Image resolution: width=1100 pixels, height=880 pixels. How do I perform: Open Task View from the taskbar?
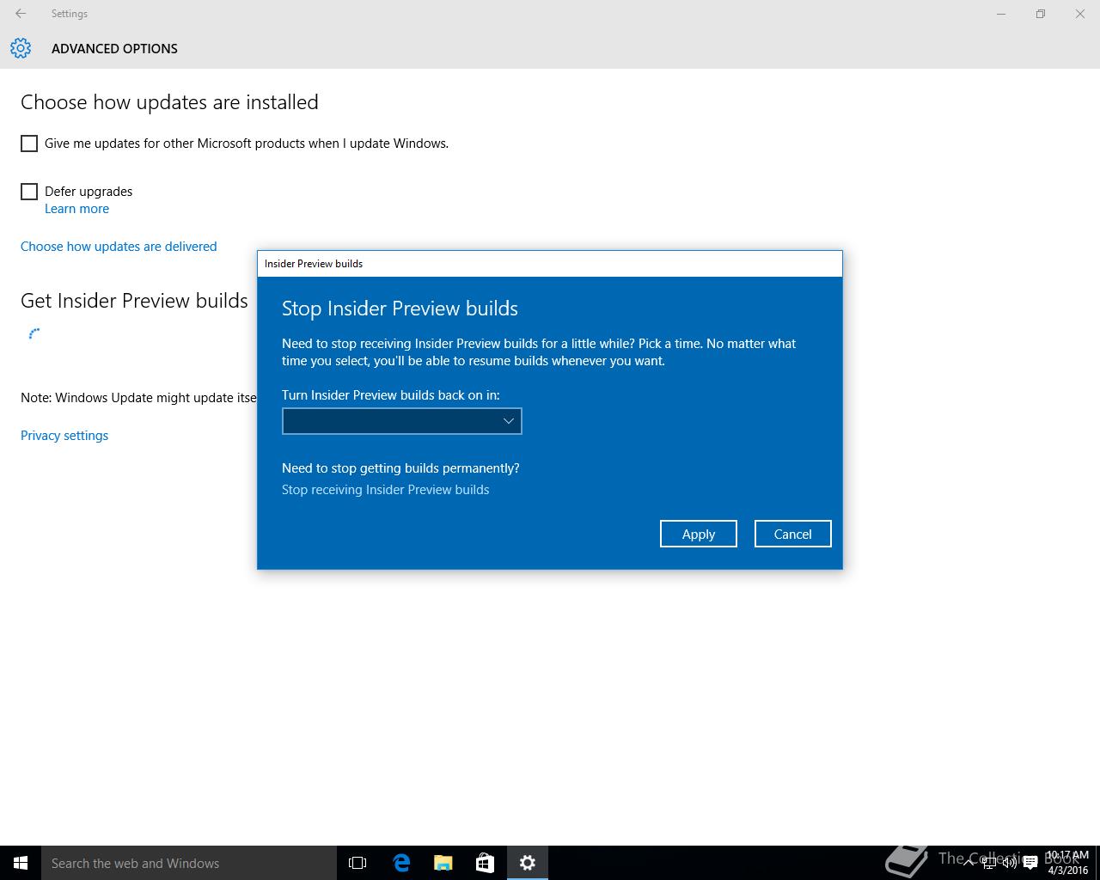[x=357, y=863]
